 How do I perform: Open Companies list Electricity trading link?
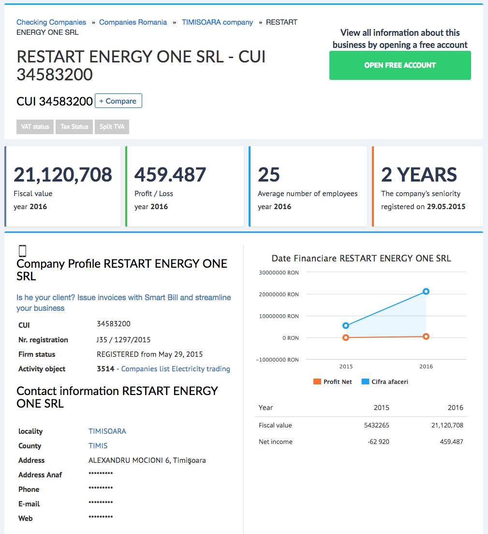coord(176,369)
